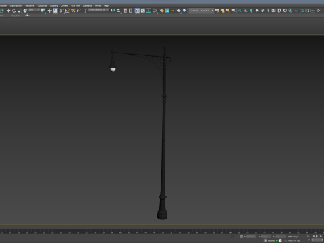This screenshot has height=243, width=324.
Task: Toggle keyboard shortcut override button
Action: click(55, 11)
